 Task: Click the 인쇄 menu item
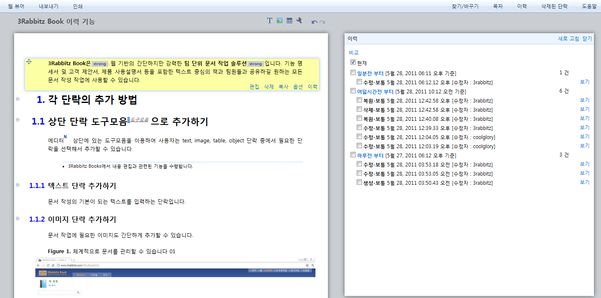(x=78, y=6)
